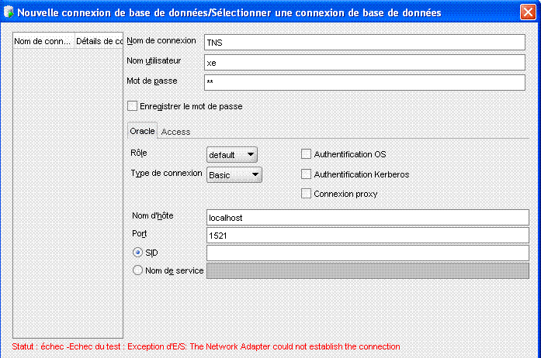
Task: Select the SID radio button
Action: (137, 253)
